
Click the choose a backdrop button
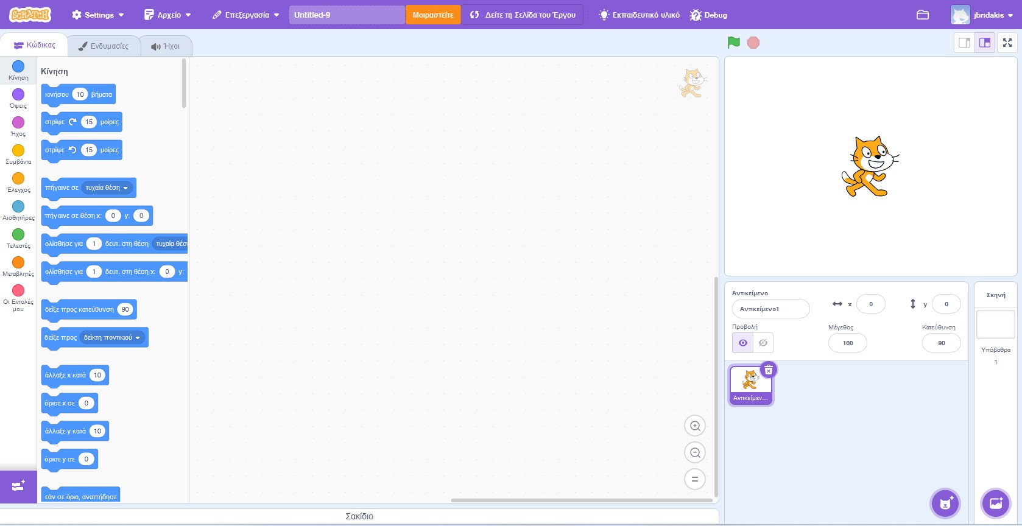(996, 503)
